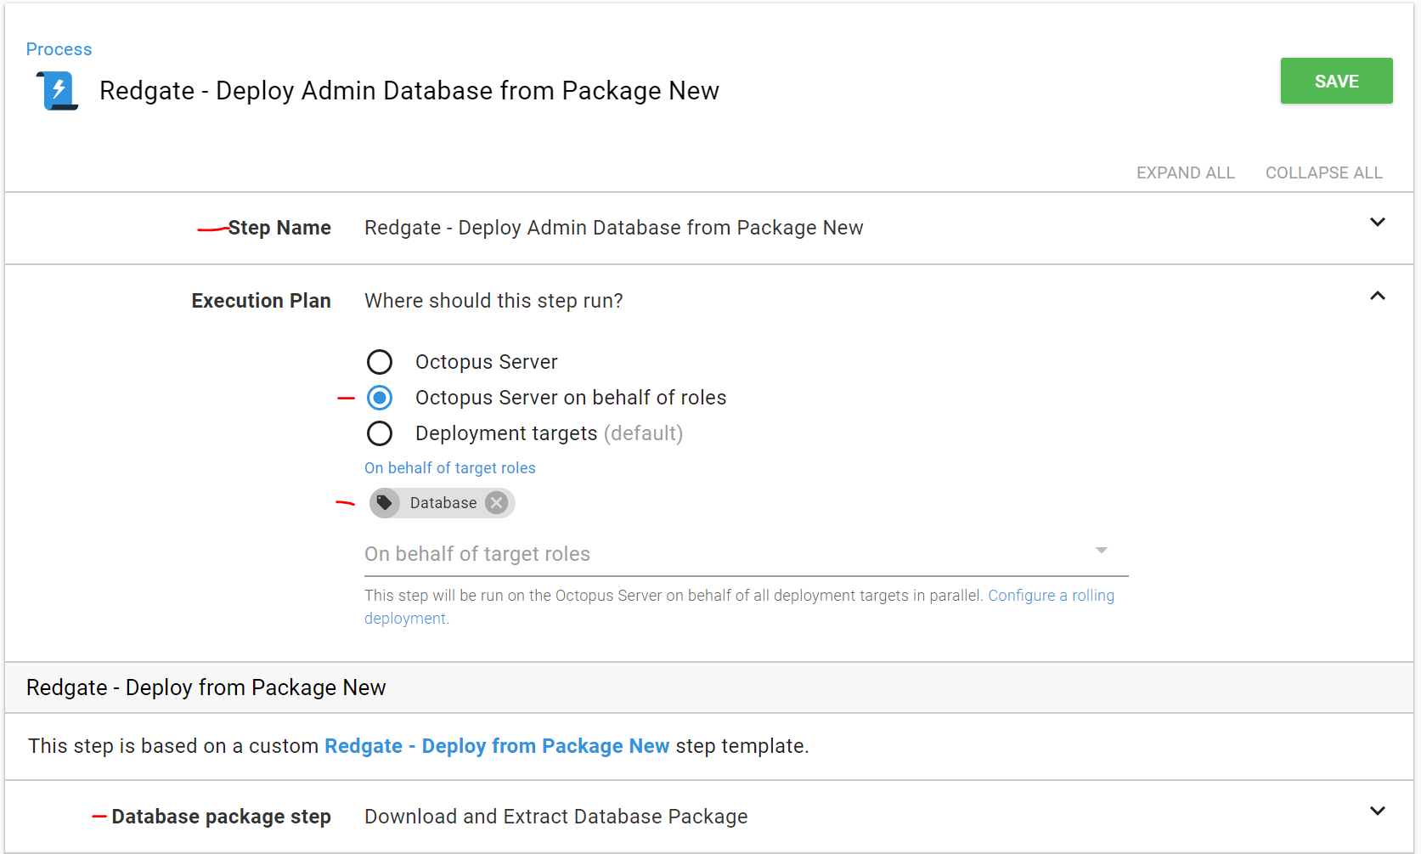
Task: Choose Deployment targets default option
Action: click(x=380, y=433)
